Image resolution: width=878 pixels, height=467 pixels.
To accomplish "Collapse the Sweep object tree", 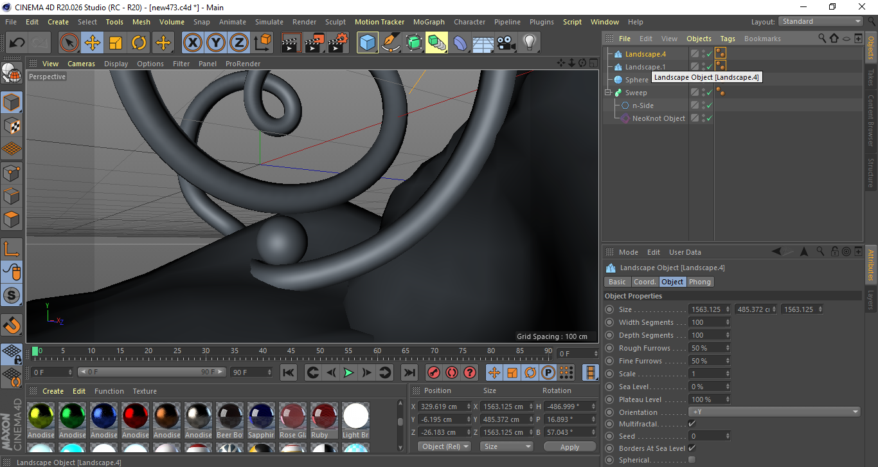I will (x=608, y=93).
